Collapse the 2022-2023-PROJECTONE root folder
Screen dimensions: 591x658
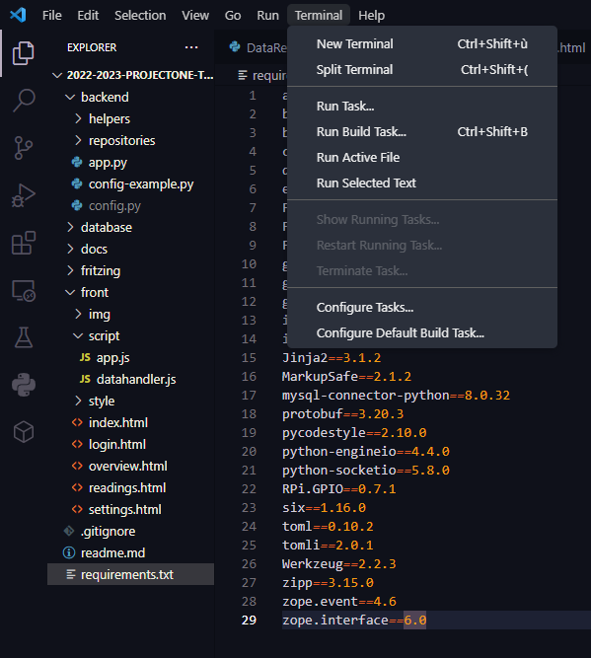pos(56,75)
